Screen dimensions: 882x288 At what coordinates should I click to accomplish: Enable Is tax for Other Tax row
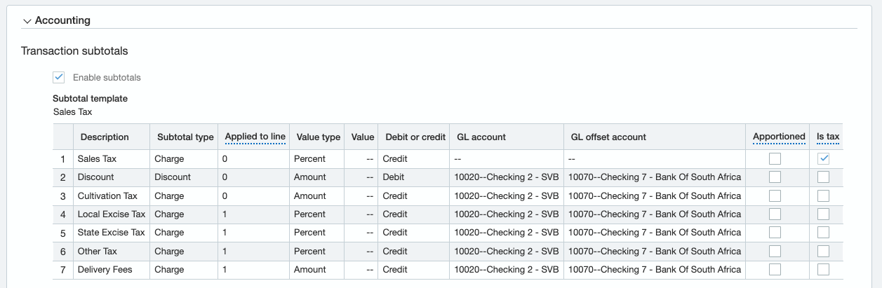pyautogui.click(x=824, y=251)
